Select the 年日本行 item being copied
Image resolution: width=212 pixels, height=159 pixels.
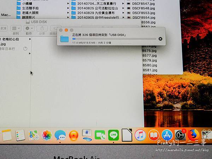tap(7, 49)
